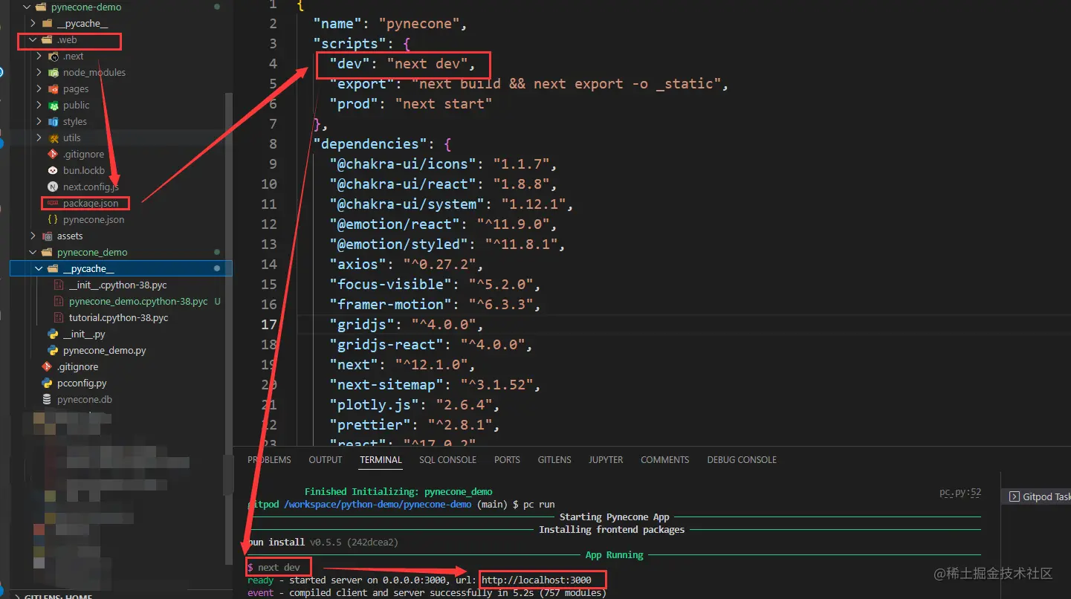Click the braces icon beside pynecone.json
This screenshot has height=599, width=1071.
tap(53, 220)
